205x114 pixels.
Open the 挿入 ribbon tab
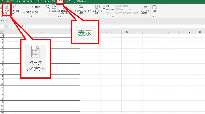click(x=18, y=1)
